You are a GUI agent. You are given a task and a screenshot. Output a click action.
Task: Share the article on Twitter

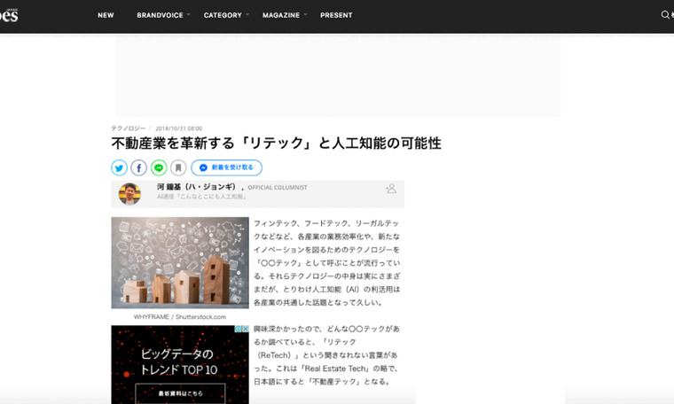[x=120, y=167]
